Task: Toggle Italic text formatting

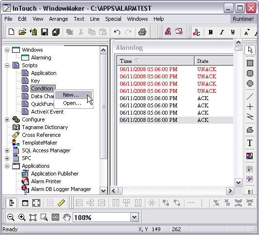Action: (x=222, y=32)
